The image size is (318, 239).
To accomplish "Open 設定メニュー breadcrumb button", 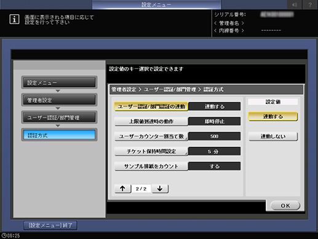I will point(59,83).
